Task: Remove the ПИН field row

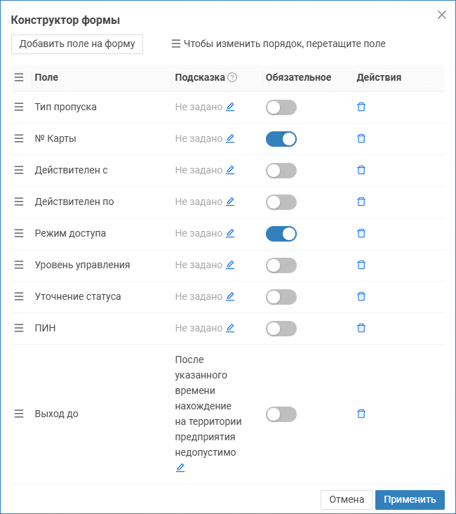Action: pos(361,328)
